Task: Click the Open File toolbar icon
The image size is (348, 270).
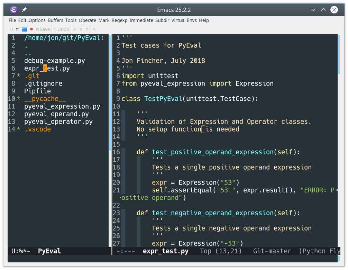Action: click(17, 29)
